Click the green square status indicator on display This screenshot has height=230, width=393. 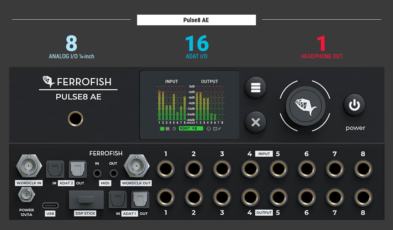pos(162,129)
